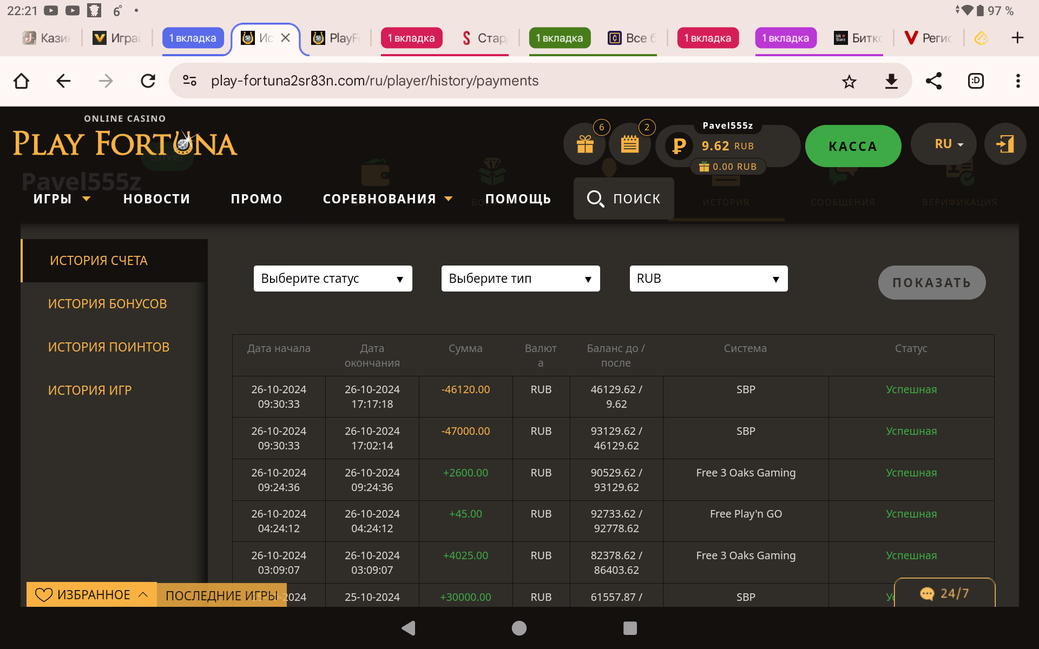Expand ИЗБРАННОЕ favorites panel
Viewport: 1039px width, 649px height.
pos(91,594)
